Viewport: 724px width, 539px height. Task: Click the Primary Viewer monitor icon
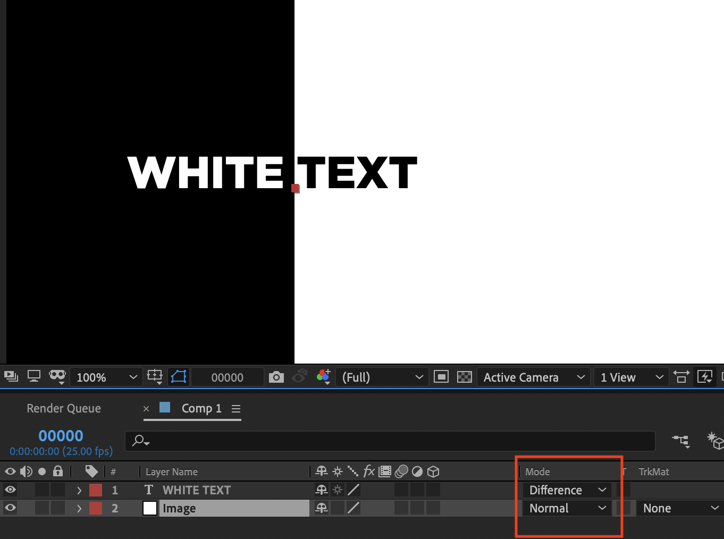(x=34, y=376)
